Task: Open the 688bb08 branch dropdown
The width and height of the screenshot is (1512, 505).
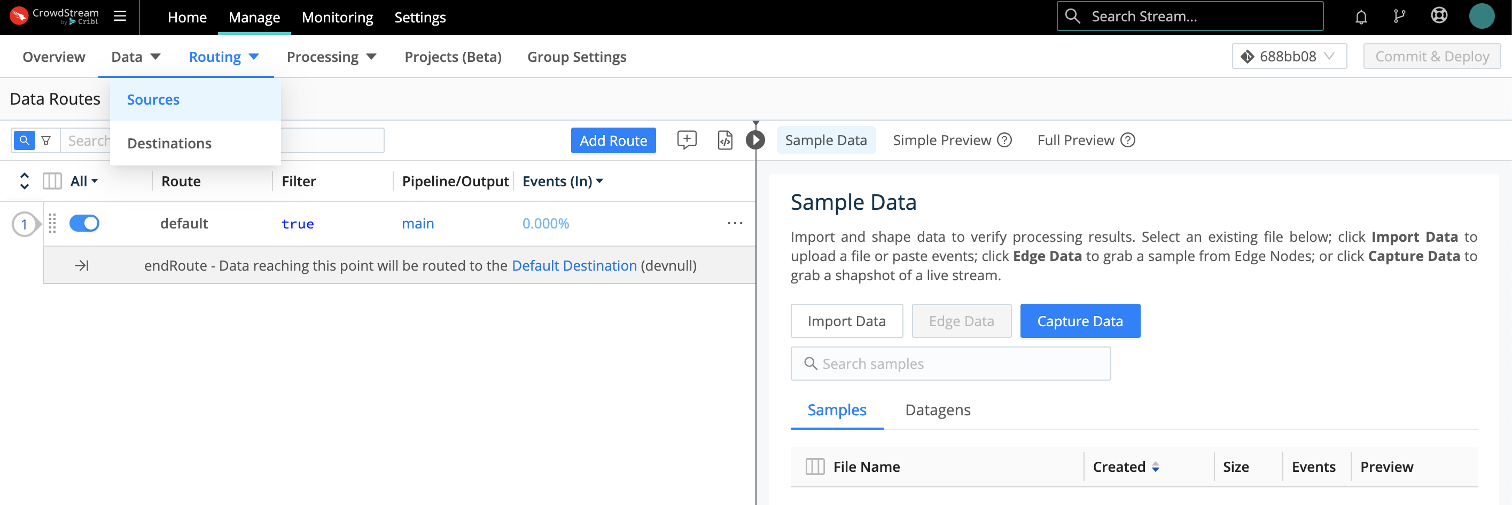Action: pos(1289,56)
